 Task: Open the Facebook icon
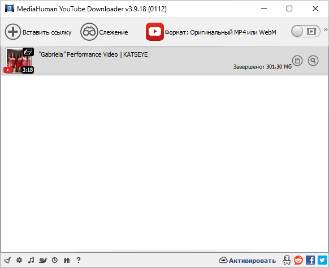(x=310, y=260)
